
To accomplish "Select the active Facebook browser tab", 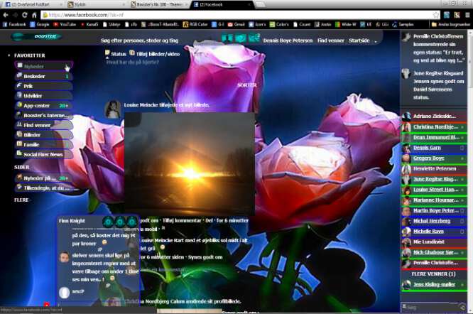I will coord(222,4).
